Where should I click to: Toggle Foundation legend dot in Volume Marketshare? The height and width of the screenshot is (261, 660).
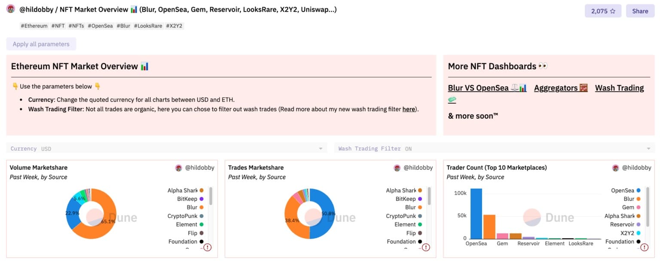[202, 242]
